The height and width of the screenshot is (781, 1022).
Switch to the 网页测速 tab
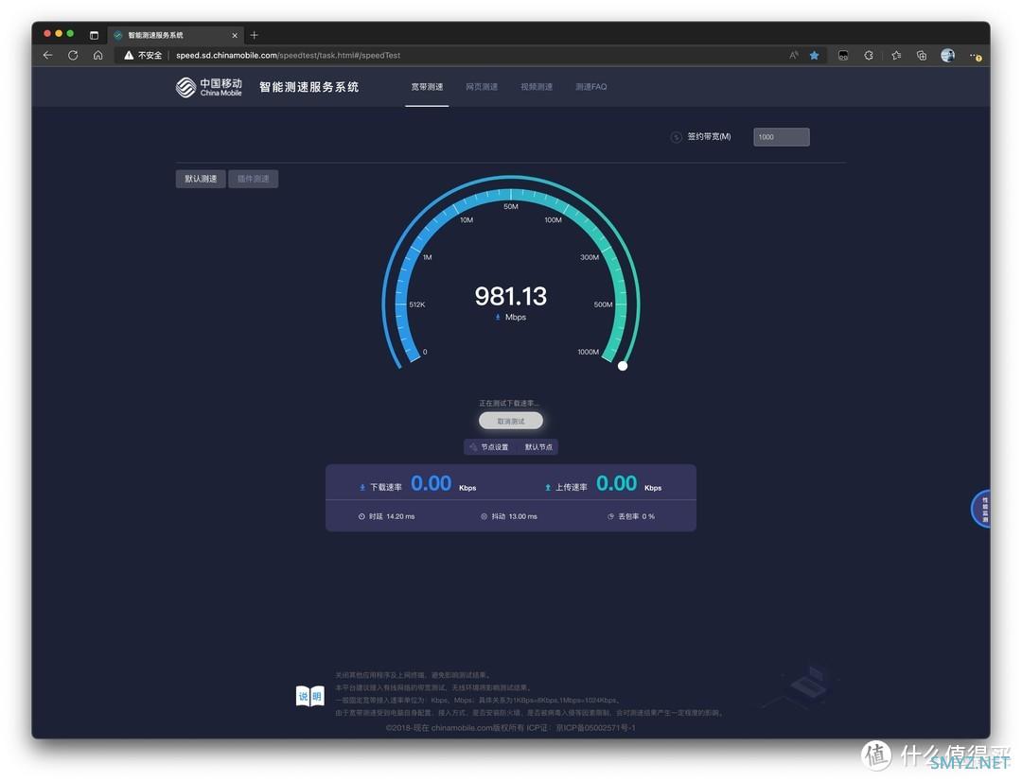(482, 87)
